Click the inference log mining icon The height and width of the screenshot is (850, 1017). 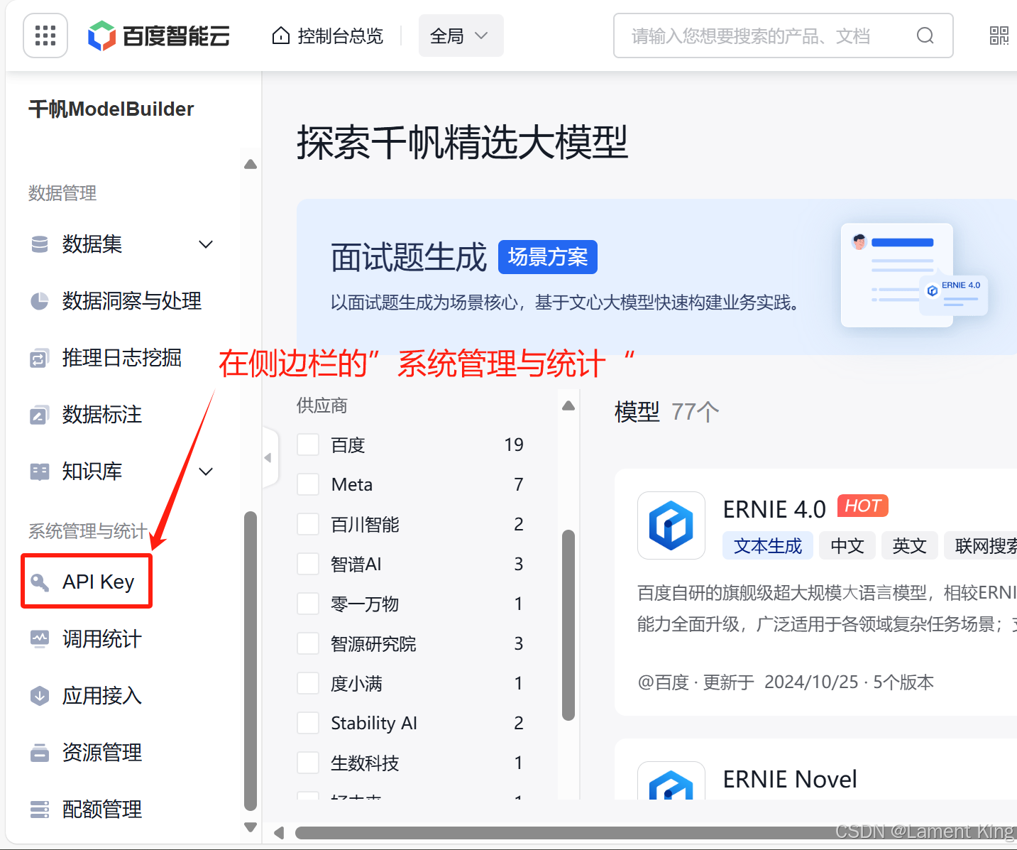[x=40, y=358]
